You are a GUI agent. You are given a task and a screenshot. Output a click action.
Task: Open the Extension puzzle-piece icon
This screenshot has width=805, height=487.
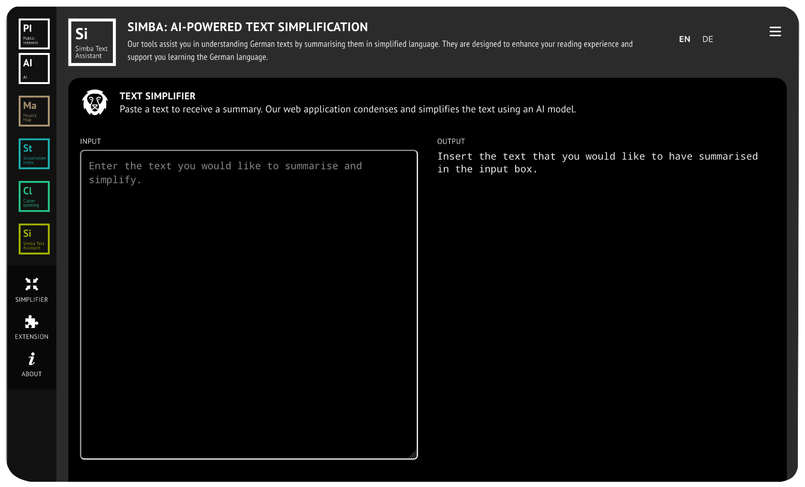tap(32, 322)
